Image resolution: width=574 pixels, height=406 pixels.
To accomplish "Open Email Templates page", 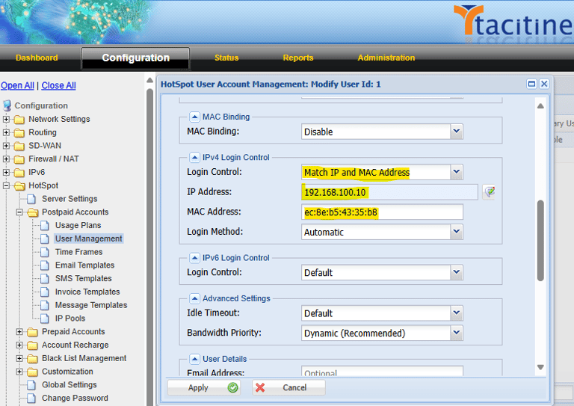I will [84, 265].
